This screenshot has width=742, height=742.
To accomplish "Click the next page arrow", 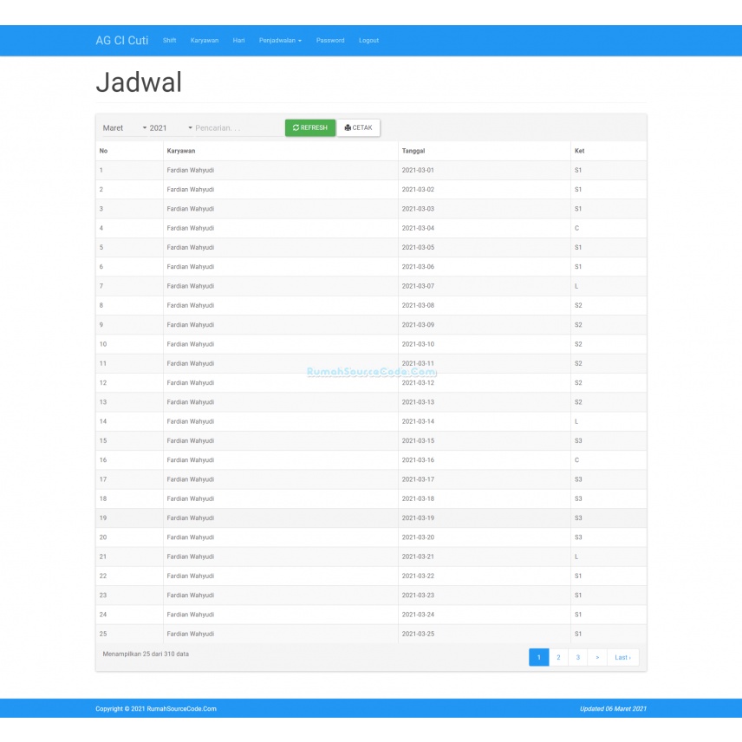I will tap(597, 657).
